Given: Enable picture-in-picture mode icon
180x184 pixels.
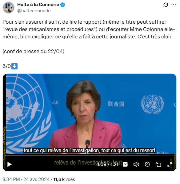Looking at the screenshot, I should pyautogui.click(x=158, y=164).
